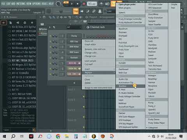The height and width of the screenshot is (140, 187).
Task: Click the brush icon in the toolbar
Action: pos(88,11)
